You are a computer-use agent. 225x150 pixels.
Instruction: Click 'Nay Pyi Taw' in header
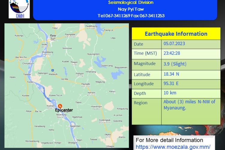(x=131, y=9)
